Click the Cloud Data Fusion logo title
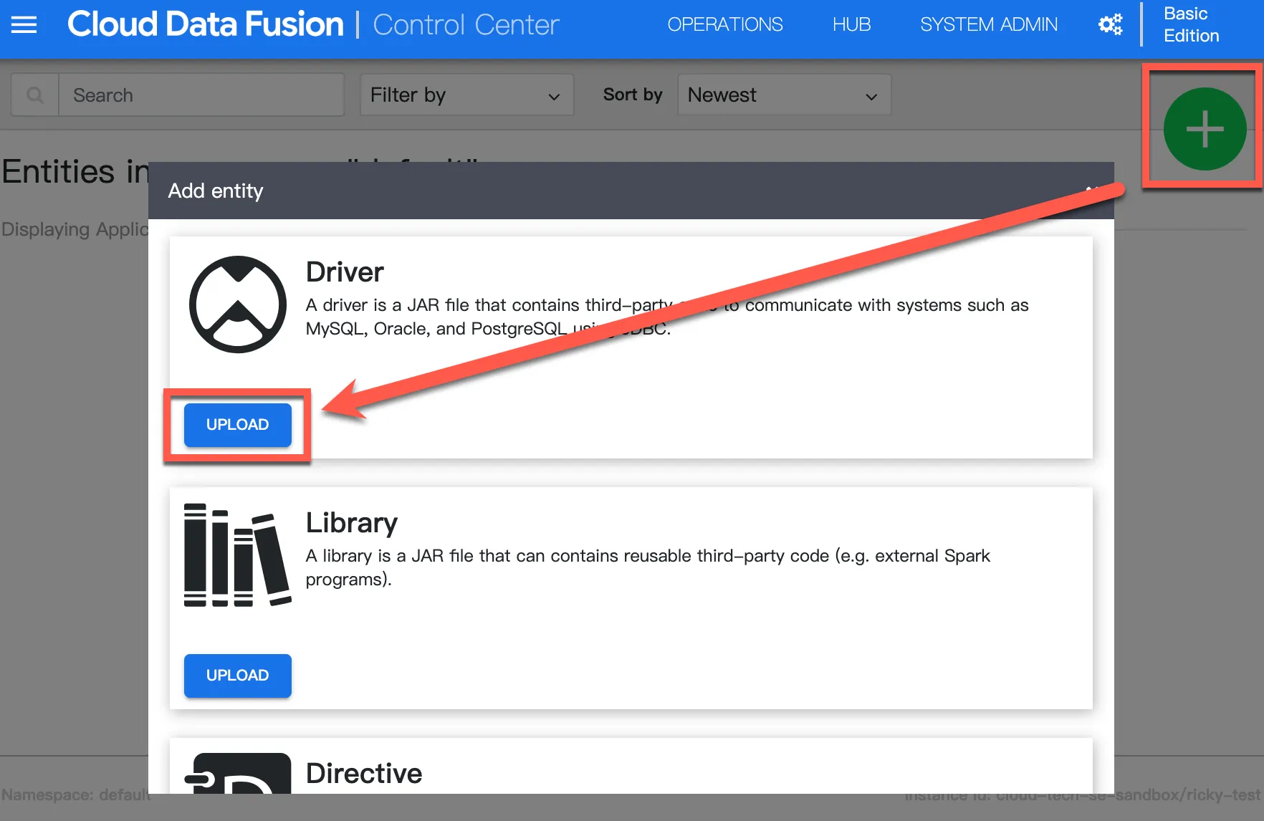The width and height of the screenshot is (1264, 821). [x=205, y=24]
